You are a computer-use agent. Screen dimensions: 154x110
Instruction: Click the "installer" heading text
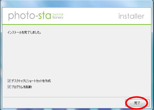[x=131, y=16]
